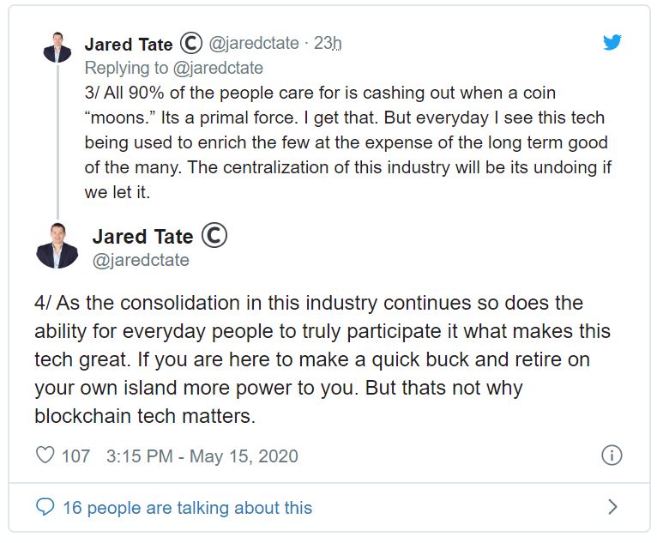The image size is (657, 543).
Task: Open '16 people are talking about this'
Action: click(187, 508)
